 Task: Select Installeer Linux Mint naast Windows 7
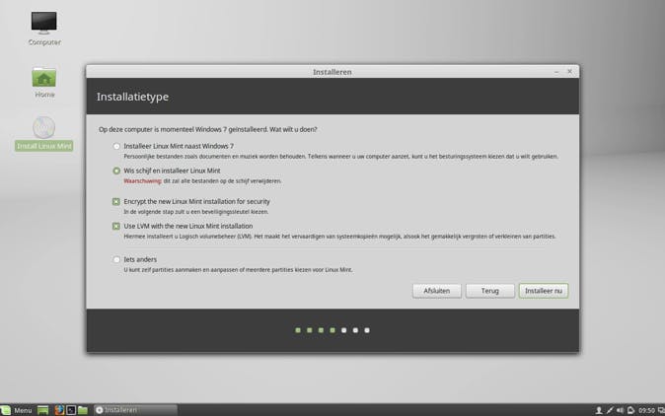coord(116,146)
